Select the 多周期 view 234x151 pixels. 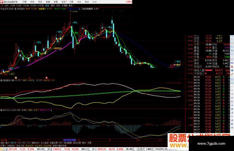[64, 6]
